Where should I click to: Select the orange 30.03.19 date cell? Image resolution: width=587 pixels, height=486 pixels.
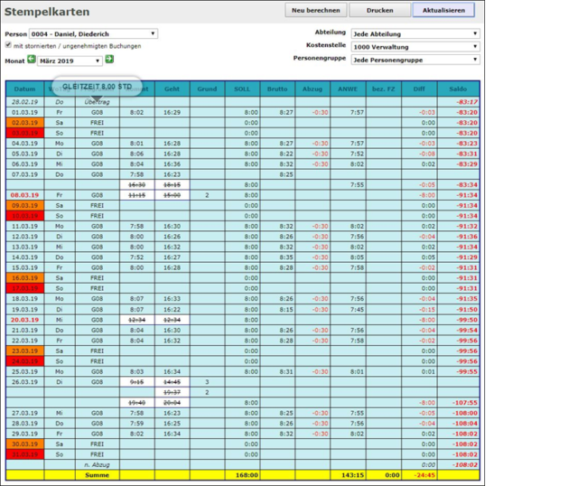point(24,444)
